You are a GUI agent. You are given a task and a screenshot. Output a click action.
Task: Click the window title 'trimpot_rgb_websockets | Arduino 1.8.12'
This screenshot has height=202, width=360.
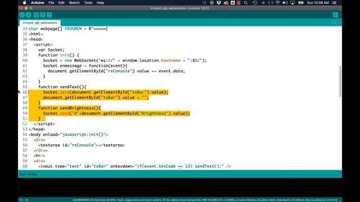click(x=180, y=8)
